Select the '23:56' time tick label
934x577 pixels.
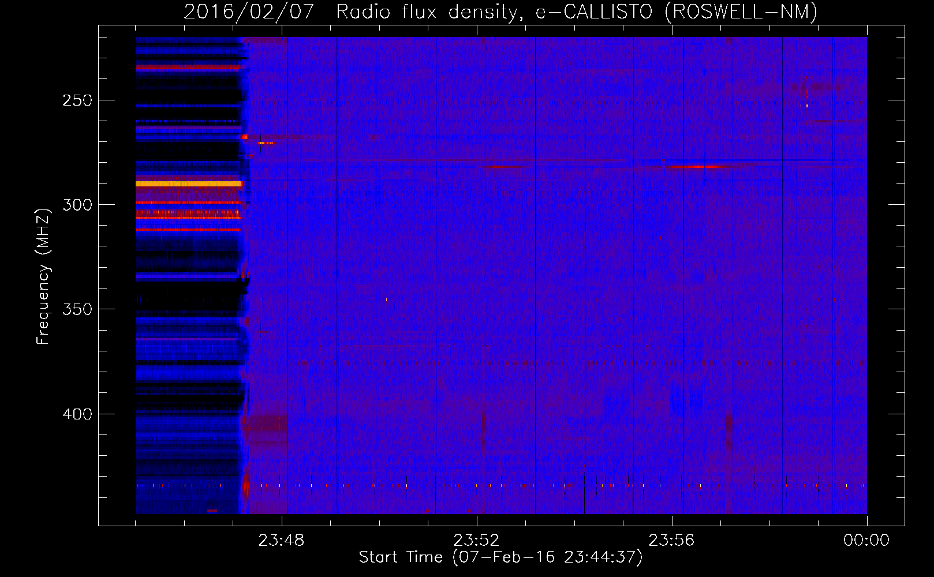[671, 541]
